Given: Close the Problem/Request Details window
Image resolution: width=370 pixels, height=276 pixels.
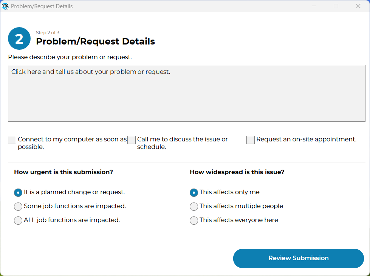Looking at the screenshot, I should pyautogui.click(x=358, y=6).
